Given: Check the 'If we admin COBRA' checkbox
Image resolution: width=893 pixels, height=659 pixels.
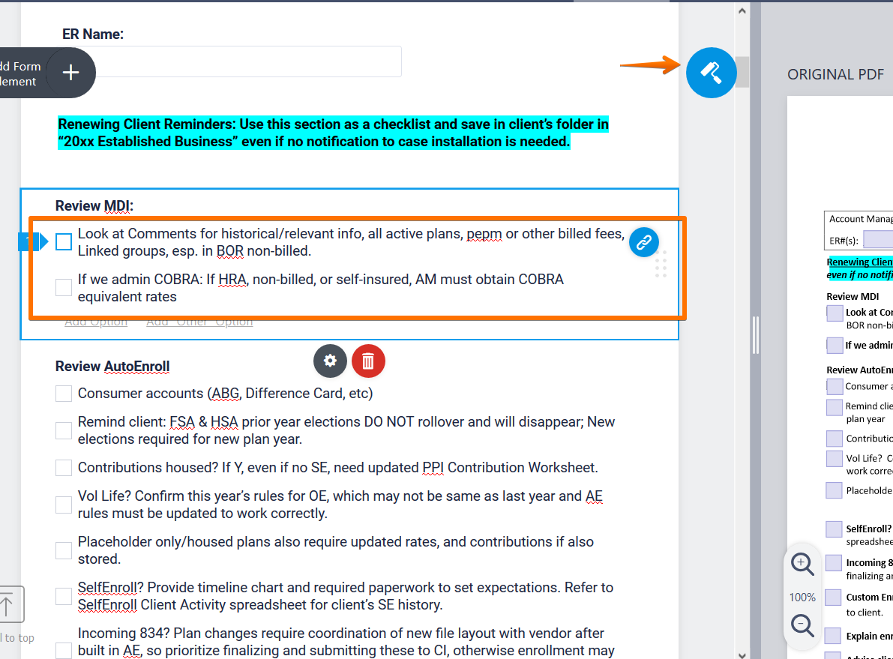Looking at the screenshot, I should pyautogui.click(x=64, y=287).
